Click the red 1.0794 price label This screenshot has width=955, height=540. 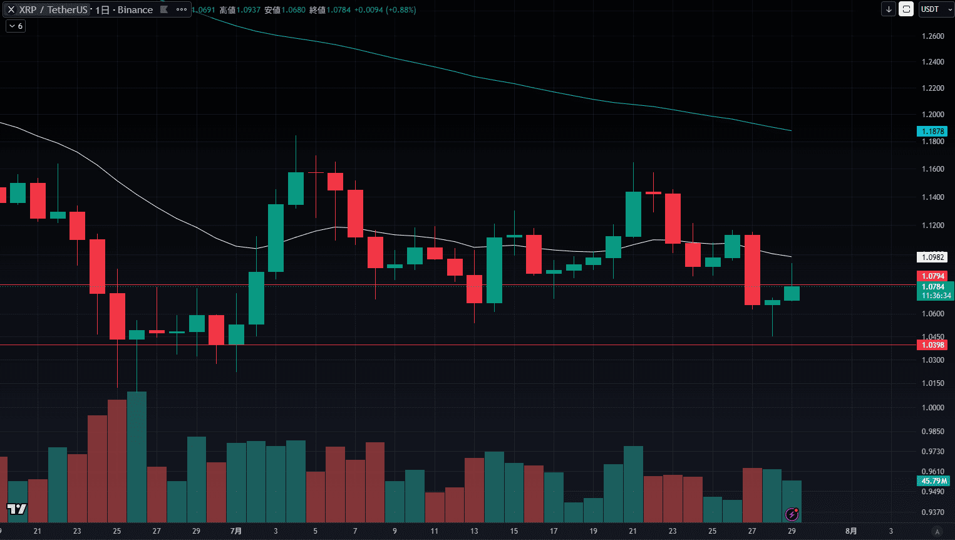pyautogui.click(x=933, y=276)
